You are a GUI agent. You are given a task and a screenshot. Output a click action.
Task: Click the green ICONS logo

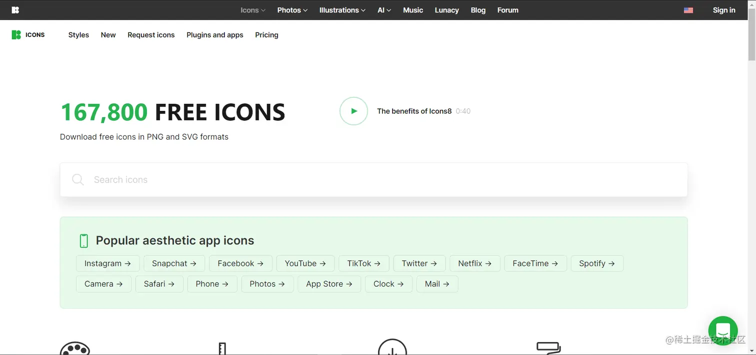(28, 35)
